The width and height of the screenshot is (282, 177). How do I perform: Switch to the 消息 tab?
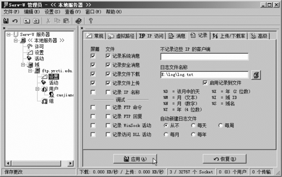tap(177, 36)
